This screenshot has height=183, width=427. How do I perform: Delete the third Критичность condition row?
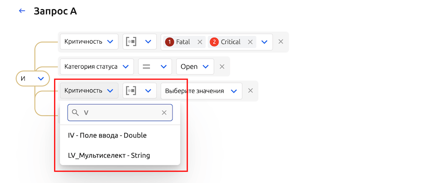250,91
